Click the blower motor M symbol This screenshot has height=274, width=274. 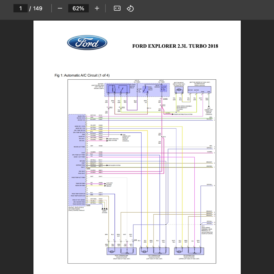179,90
